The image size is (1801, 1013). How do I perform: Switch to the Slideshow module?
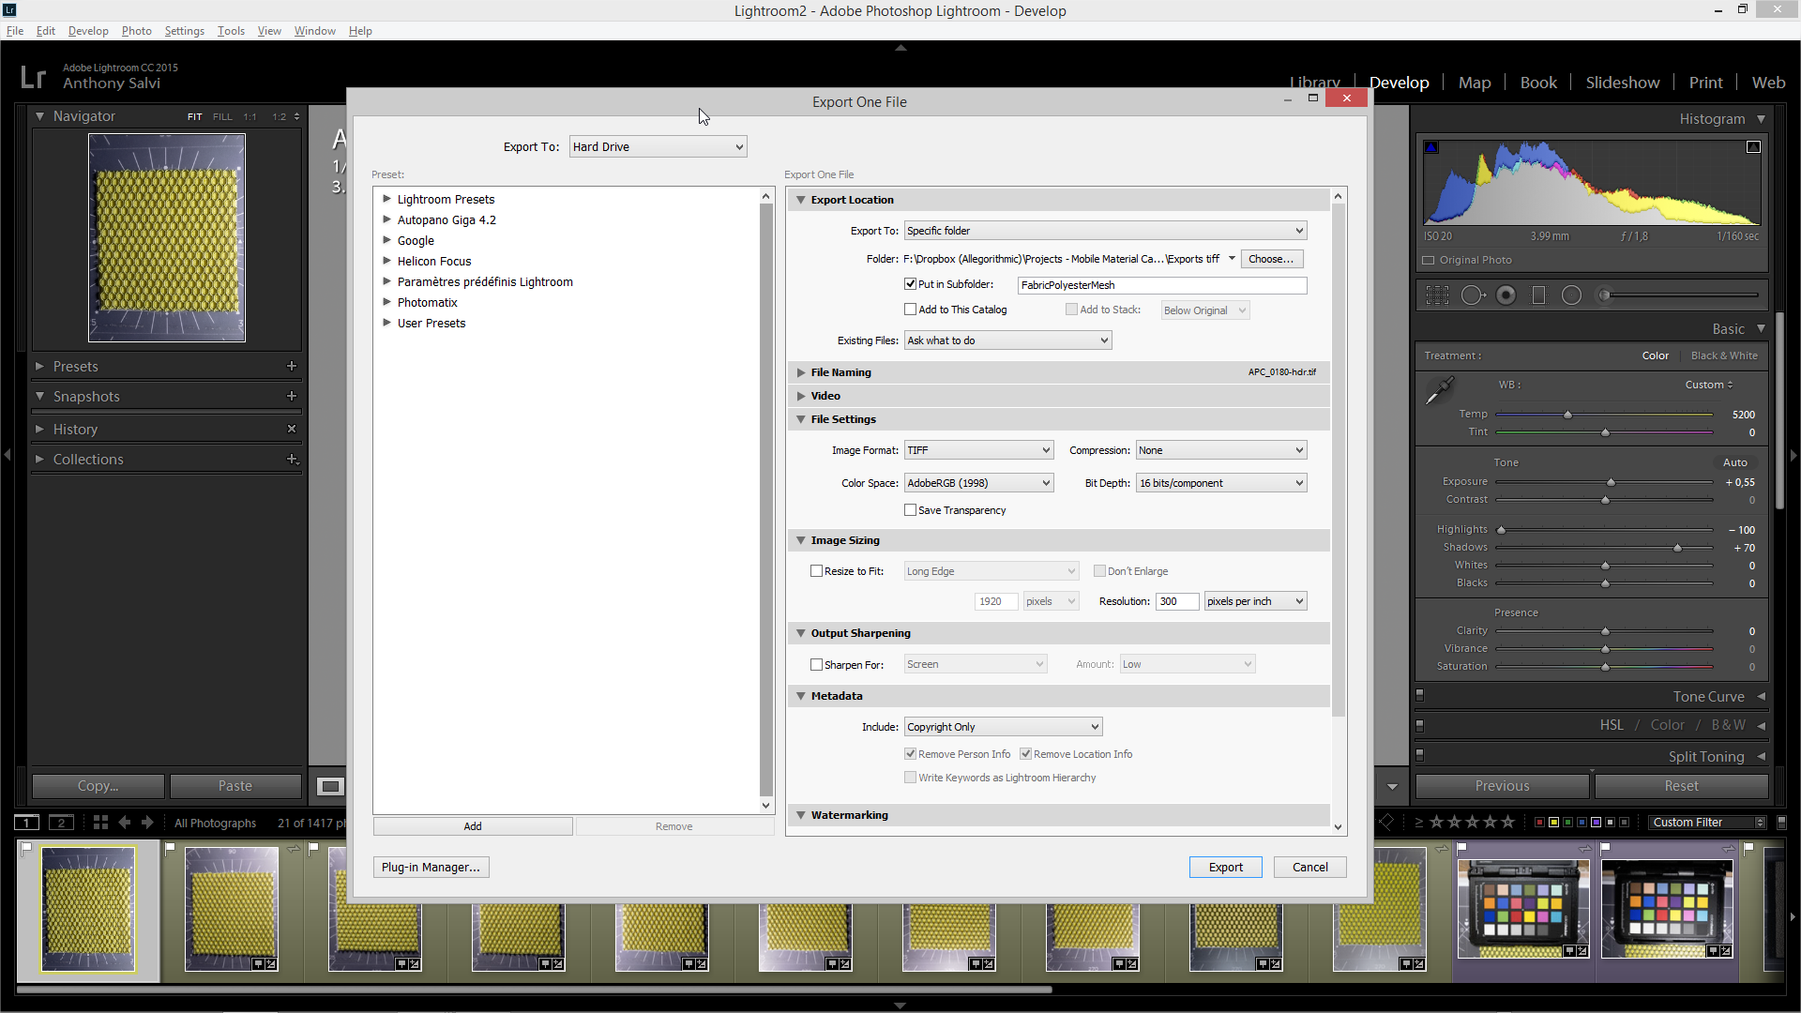[1622, 83]
